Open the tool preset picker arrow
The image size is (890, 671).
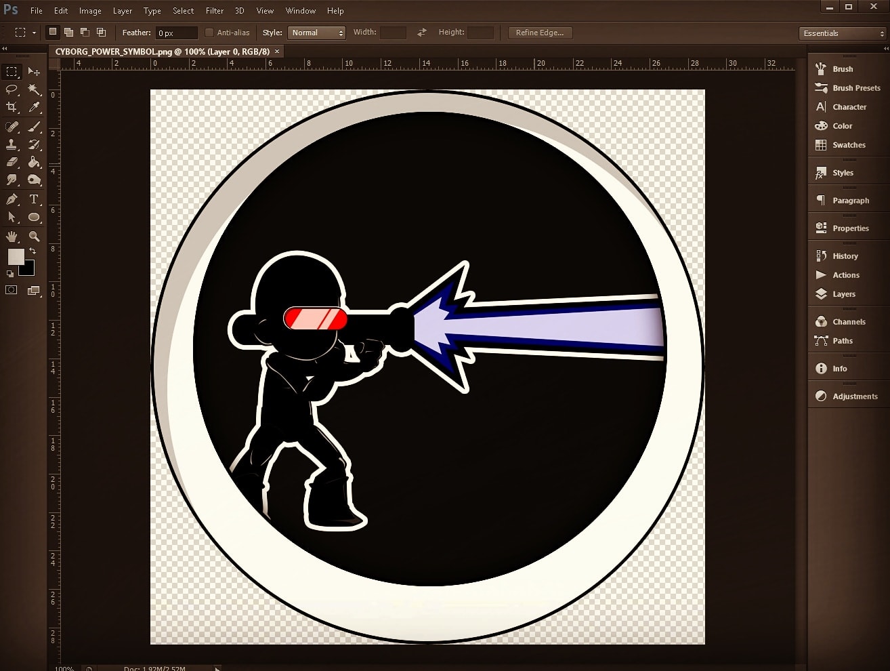pos(34,33)
